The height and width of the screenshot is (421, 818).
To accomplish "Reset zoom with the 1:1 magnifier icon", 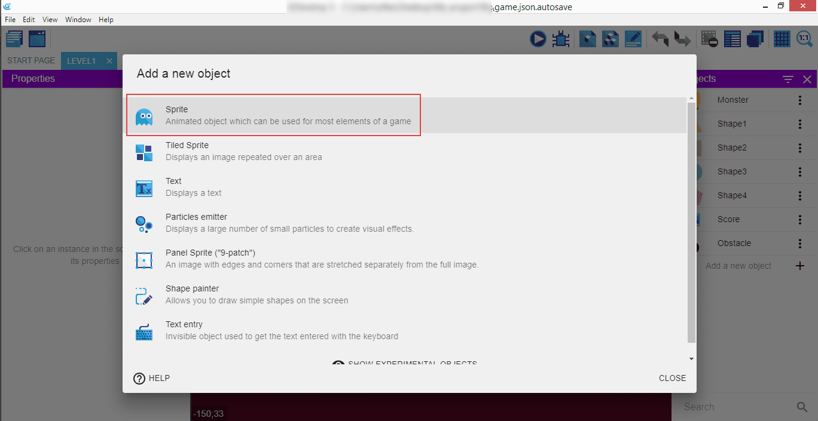I will tap(804, 39).
